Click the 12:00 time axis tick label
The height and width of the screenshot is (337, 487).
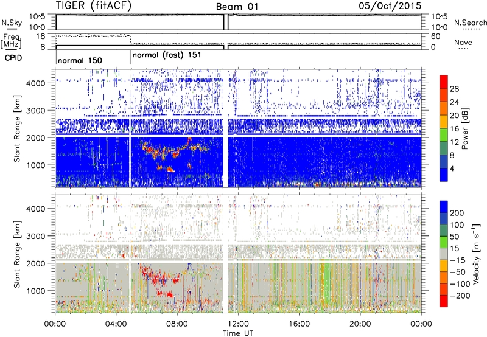pos(238,324)
